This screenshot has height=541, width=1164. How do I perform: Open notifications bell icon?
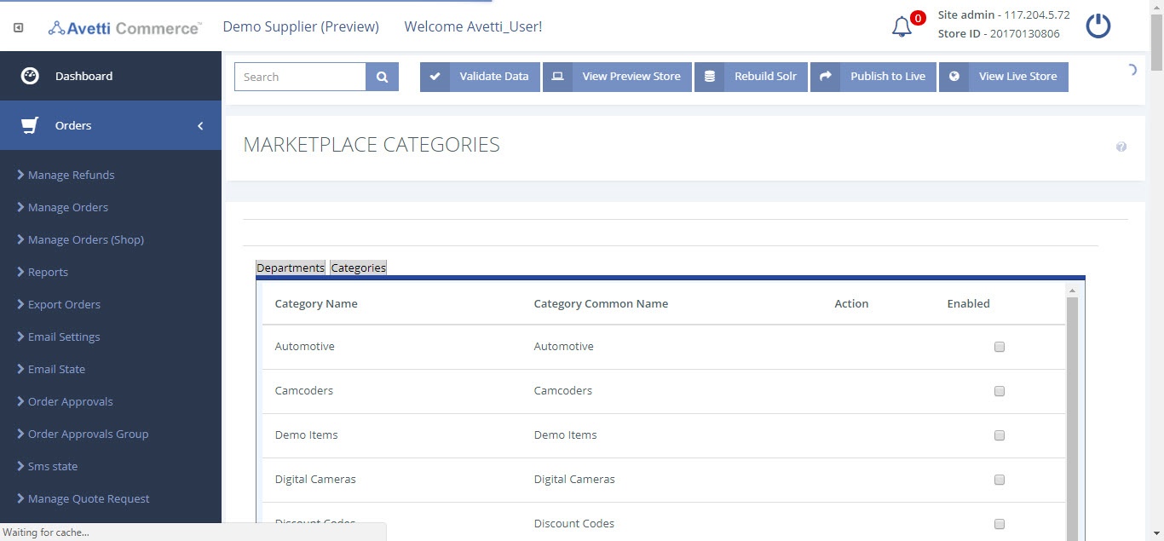tap(902, 27)
